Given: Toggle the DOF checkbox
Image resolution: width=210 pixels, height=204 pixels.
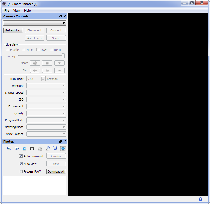Looking at the screenshot, I should click(x=38, y=50).
